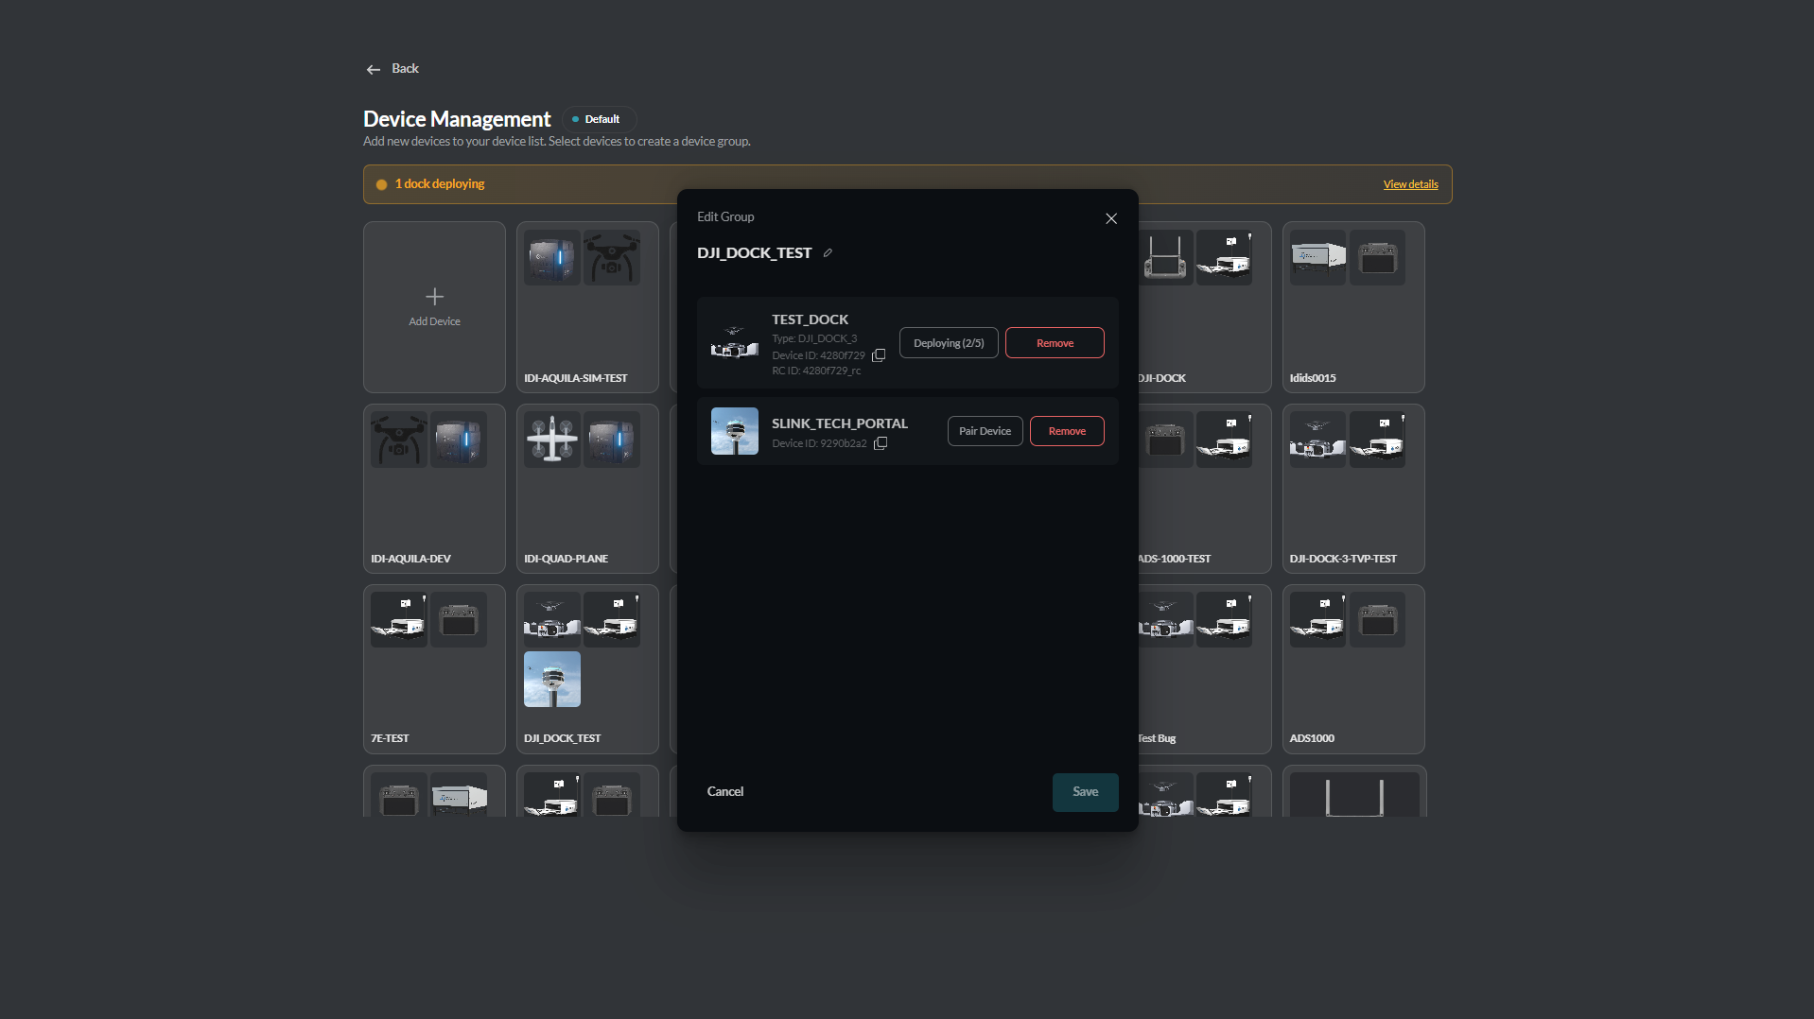
Task: Open the Idids0015 group card
Action: click(x=1353, y=307)
